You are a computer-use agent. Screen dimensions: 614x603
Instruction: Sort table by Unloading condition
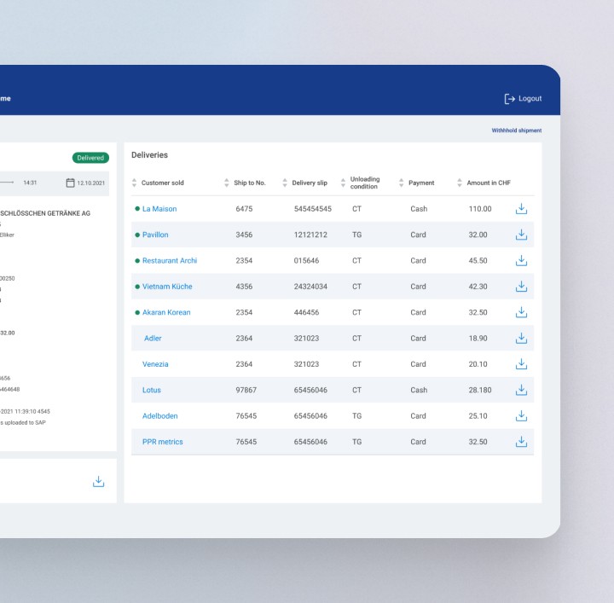pyautogui.click(x=343, y=183)
